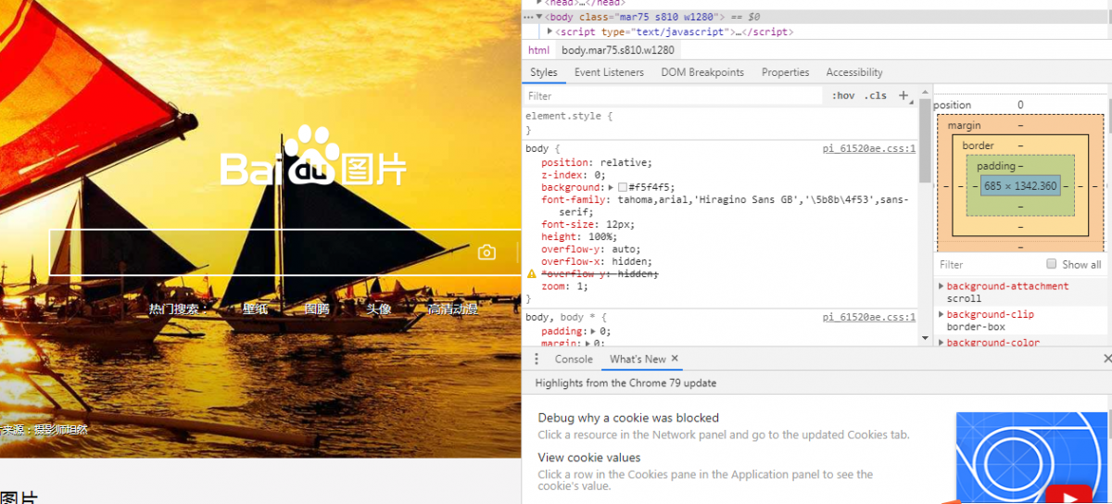Viewport: 1112px width, 504px height.
Task: Expand background-attachment computed property
Action: [941, 286]
